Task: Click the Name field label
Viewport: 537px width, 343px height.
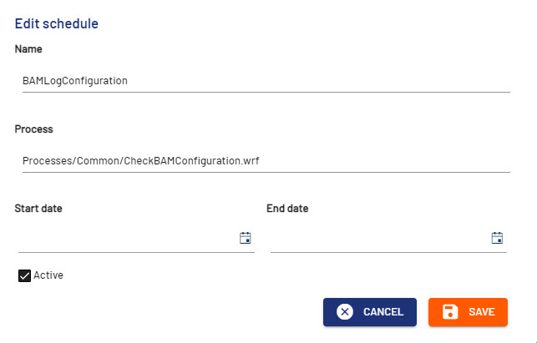Action: [28, 49]
